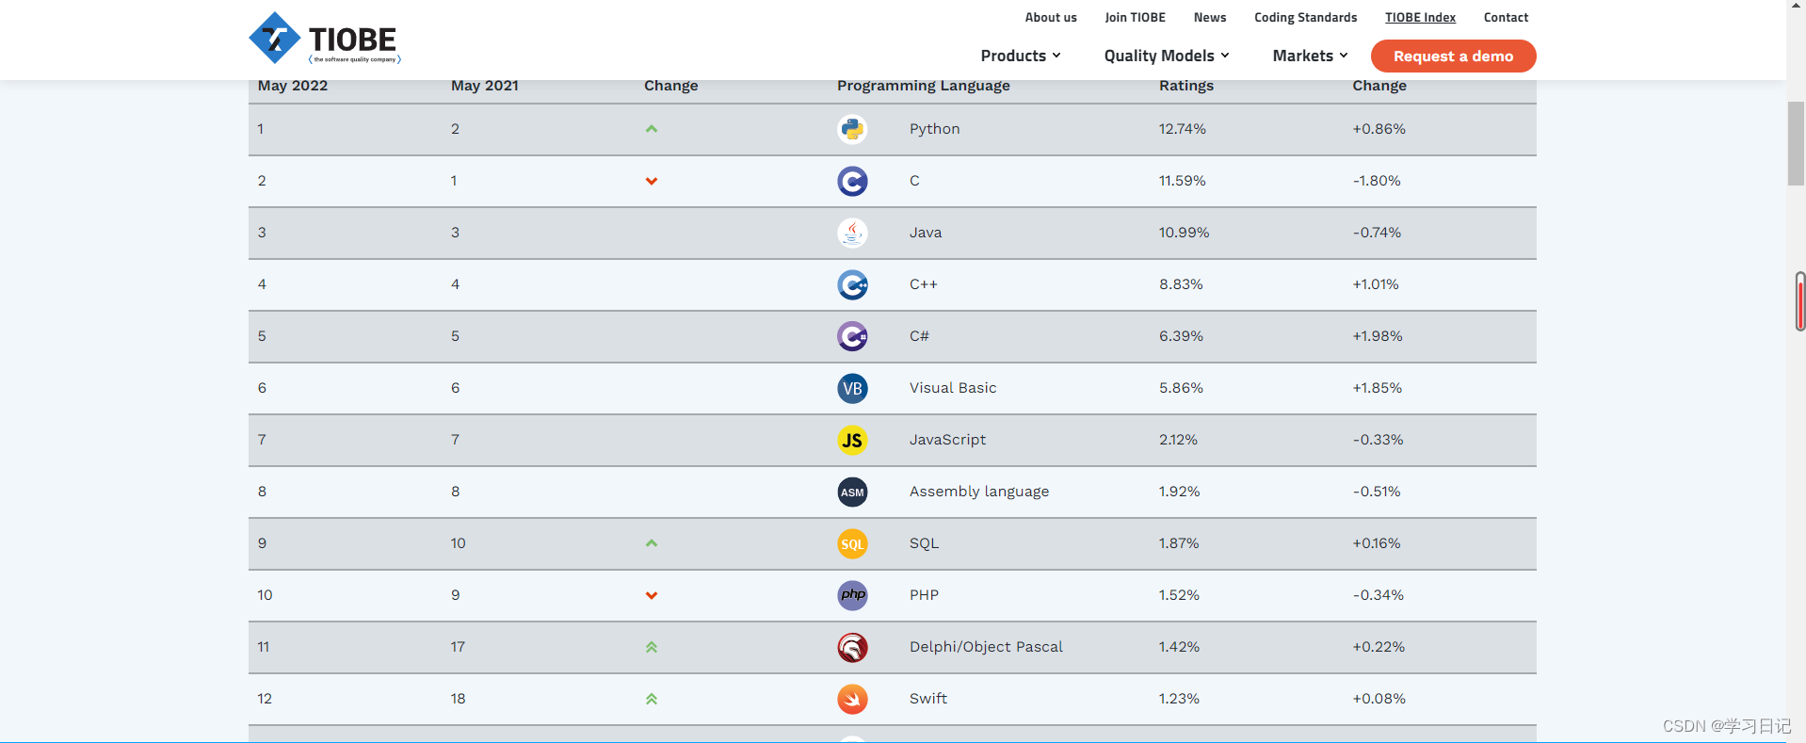Click the Delphi/Object Pascal name

(x=986, y=647)
